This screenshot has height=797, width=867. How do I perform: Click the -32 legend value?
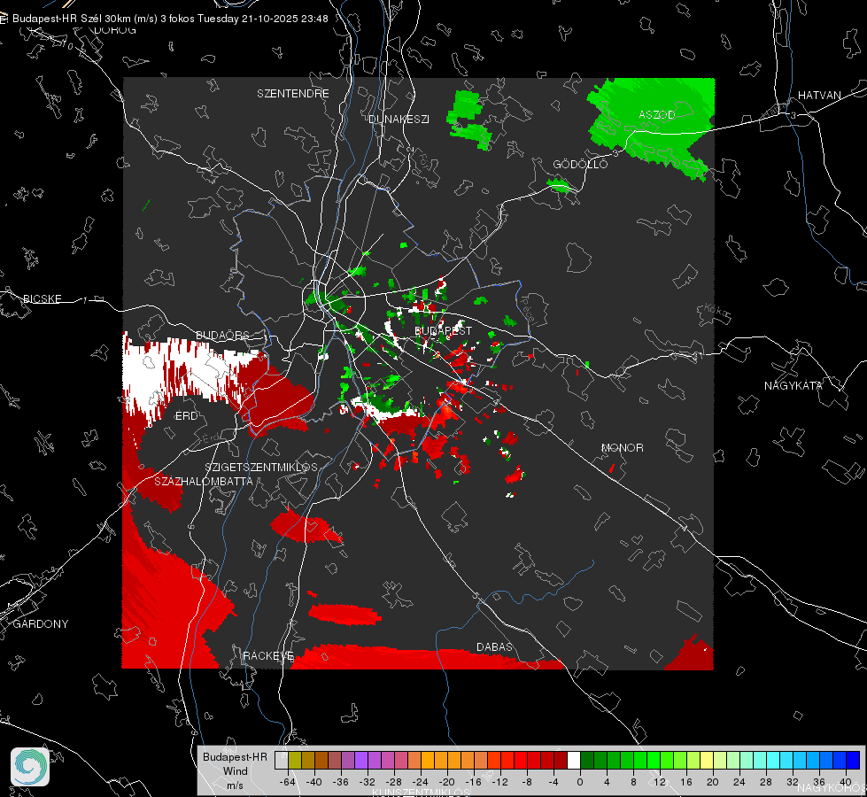point(368,782)
